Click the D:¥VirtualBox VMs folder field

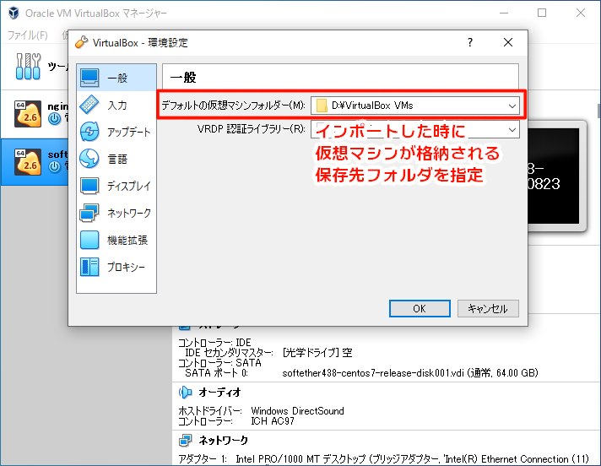[x=415, y=106]
